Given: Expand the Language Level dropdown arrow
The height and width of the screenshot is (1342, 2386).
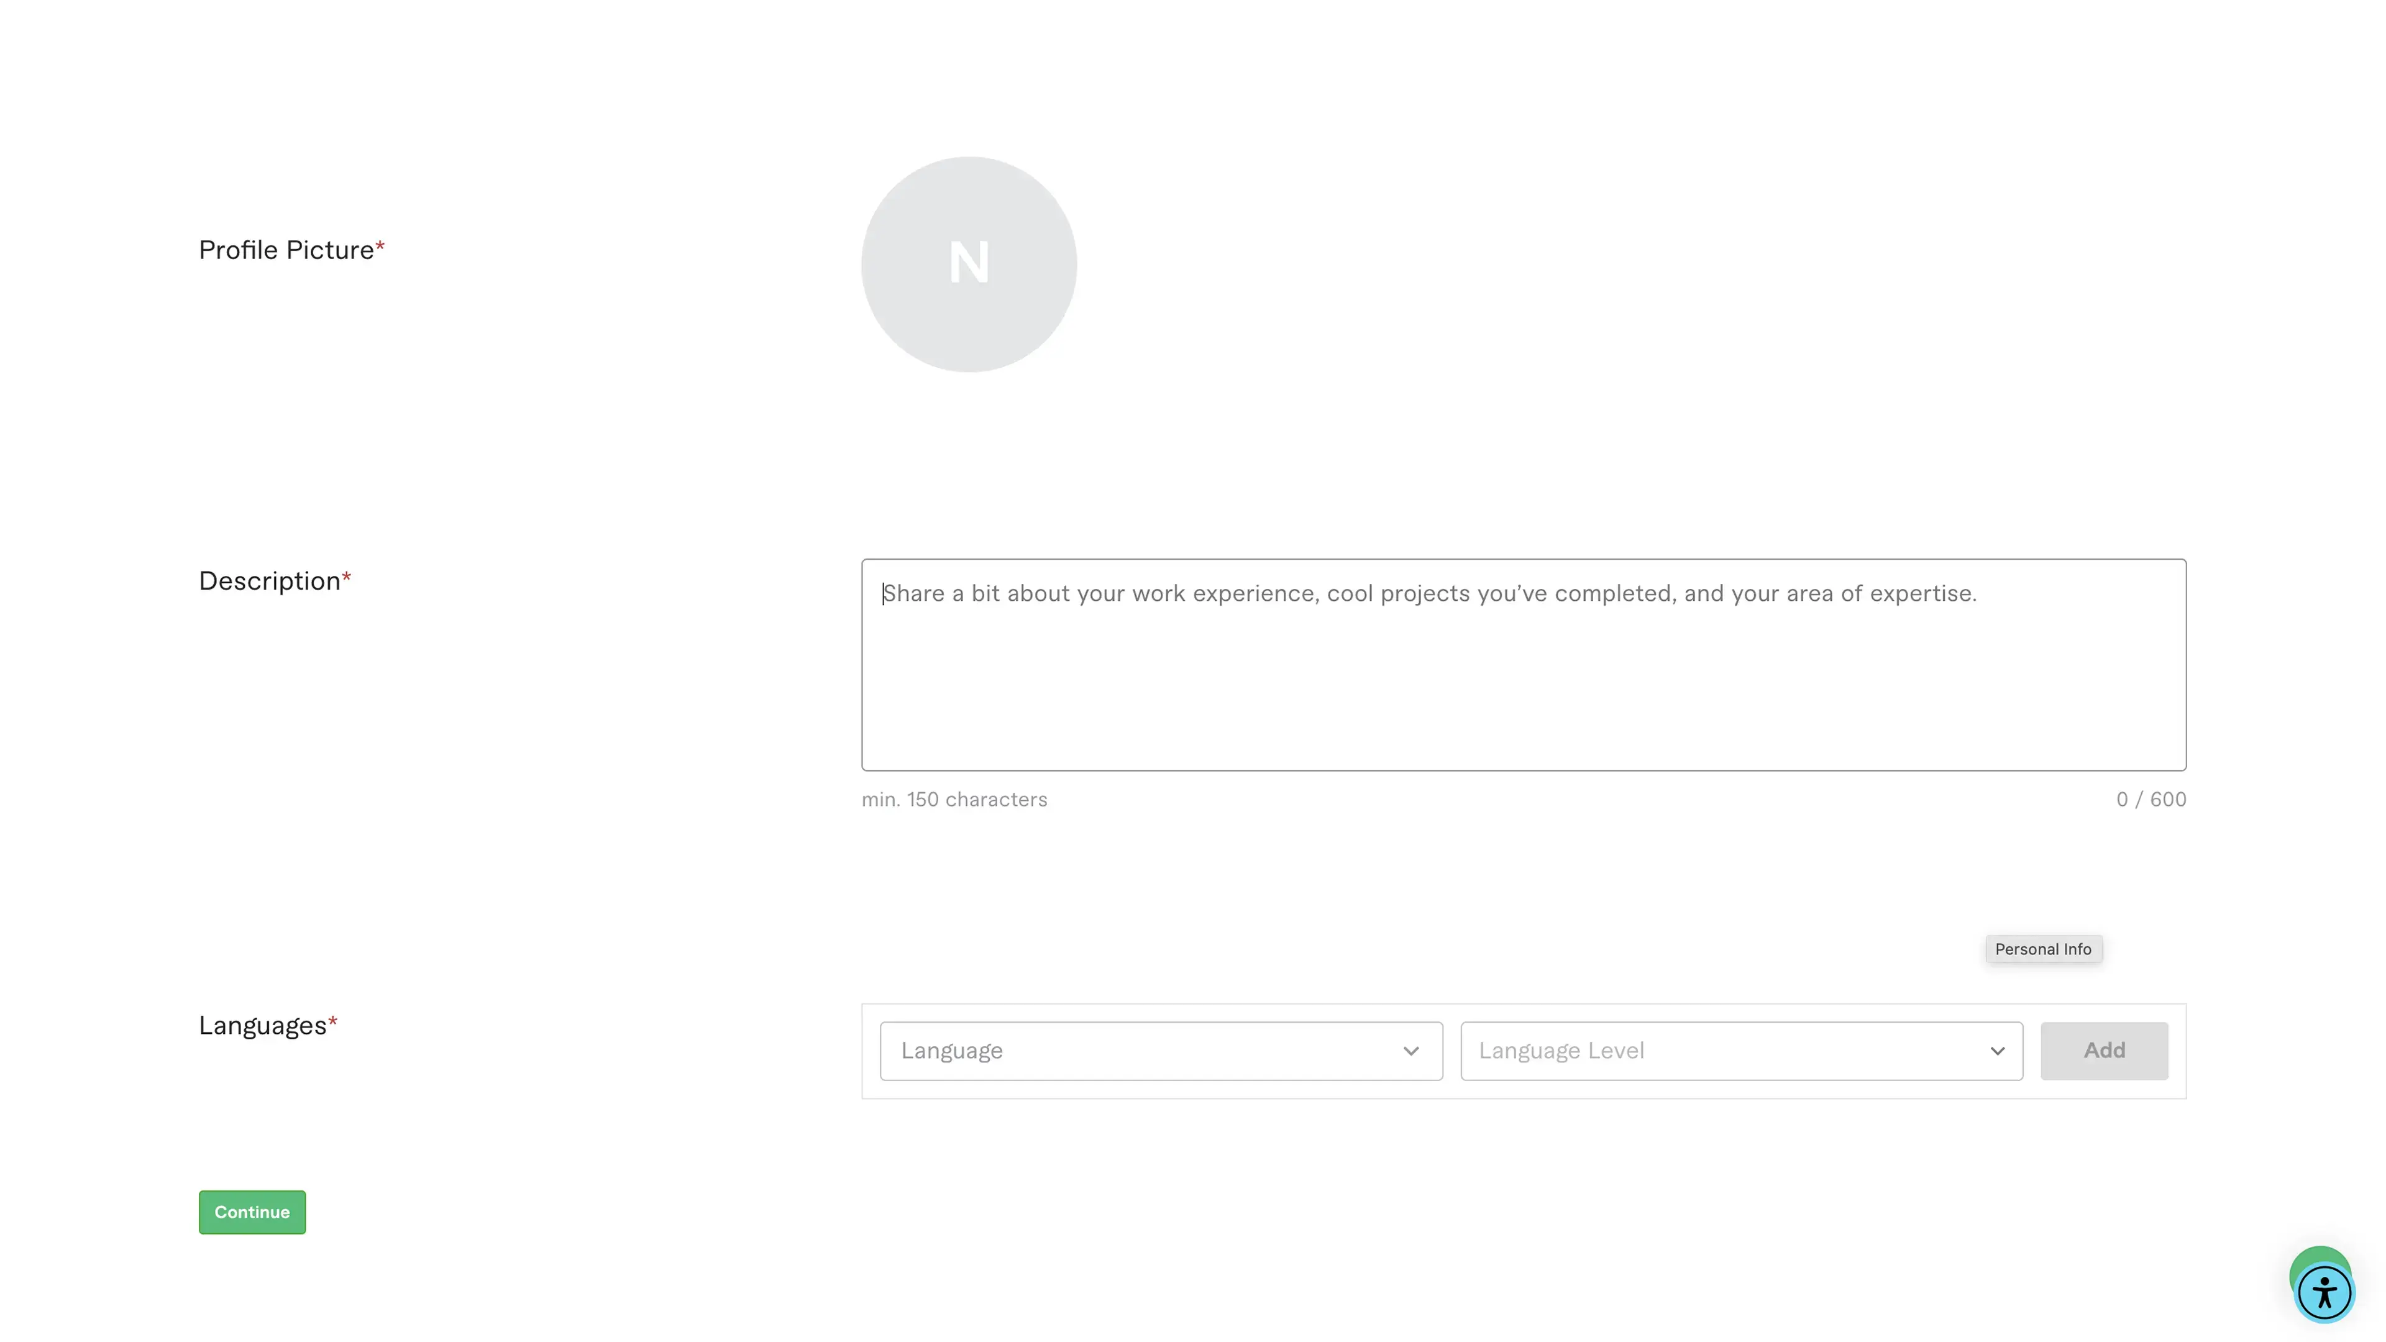Looking at the screenshot, I should [1997, 1051].
